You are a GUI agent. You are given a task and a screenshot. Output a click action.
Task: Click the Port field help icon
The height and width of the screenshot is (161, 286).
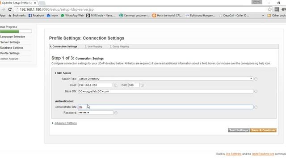(x=142, y=85)
